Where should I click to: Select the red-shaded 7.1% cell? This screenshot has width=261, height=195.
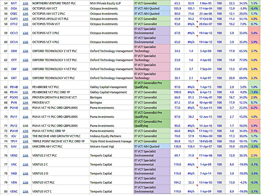point(254,131)
